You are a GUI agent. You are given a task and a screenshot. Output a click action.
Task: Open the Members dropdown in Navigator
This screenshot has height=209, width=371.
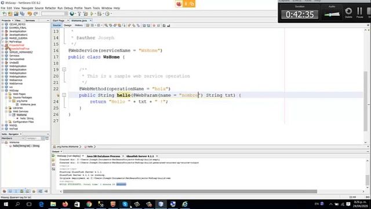click(13, 138)
